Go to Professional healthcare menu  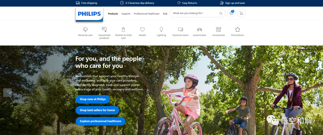point(147,14)
